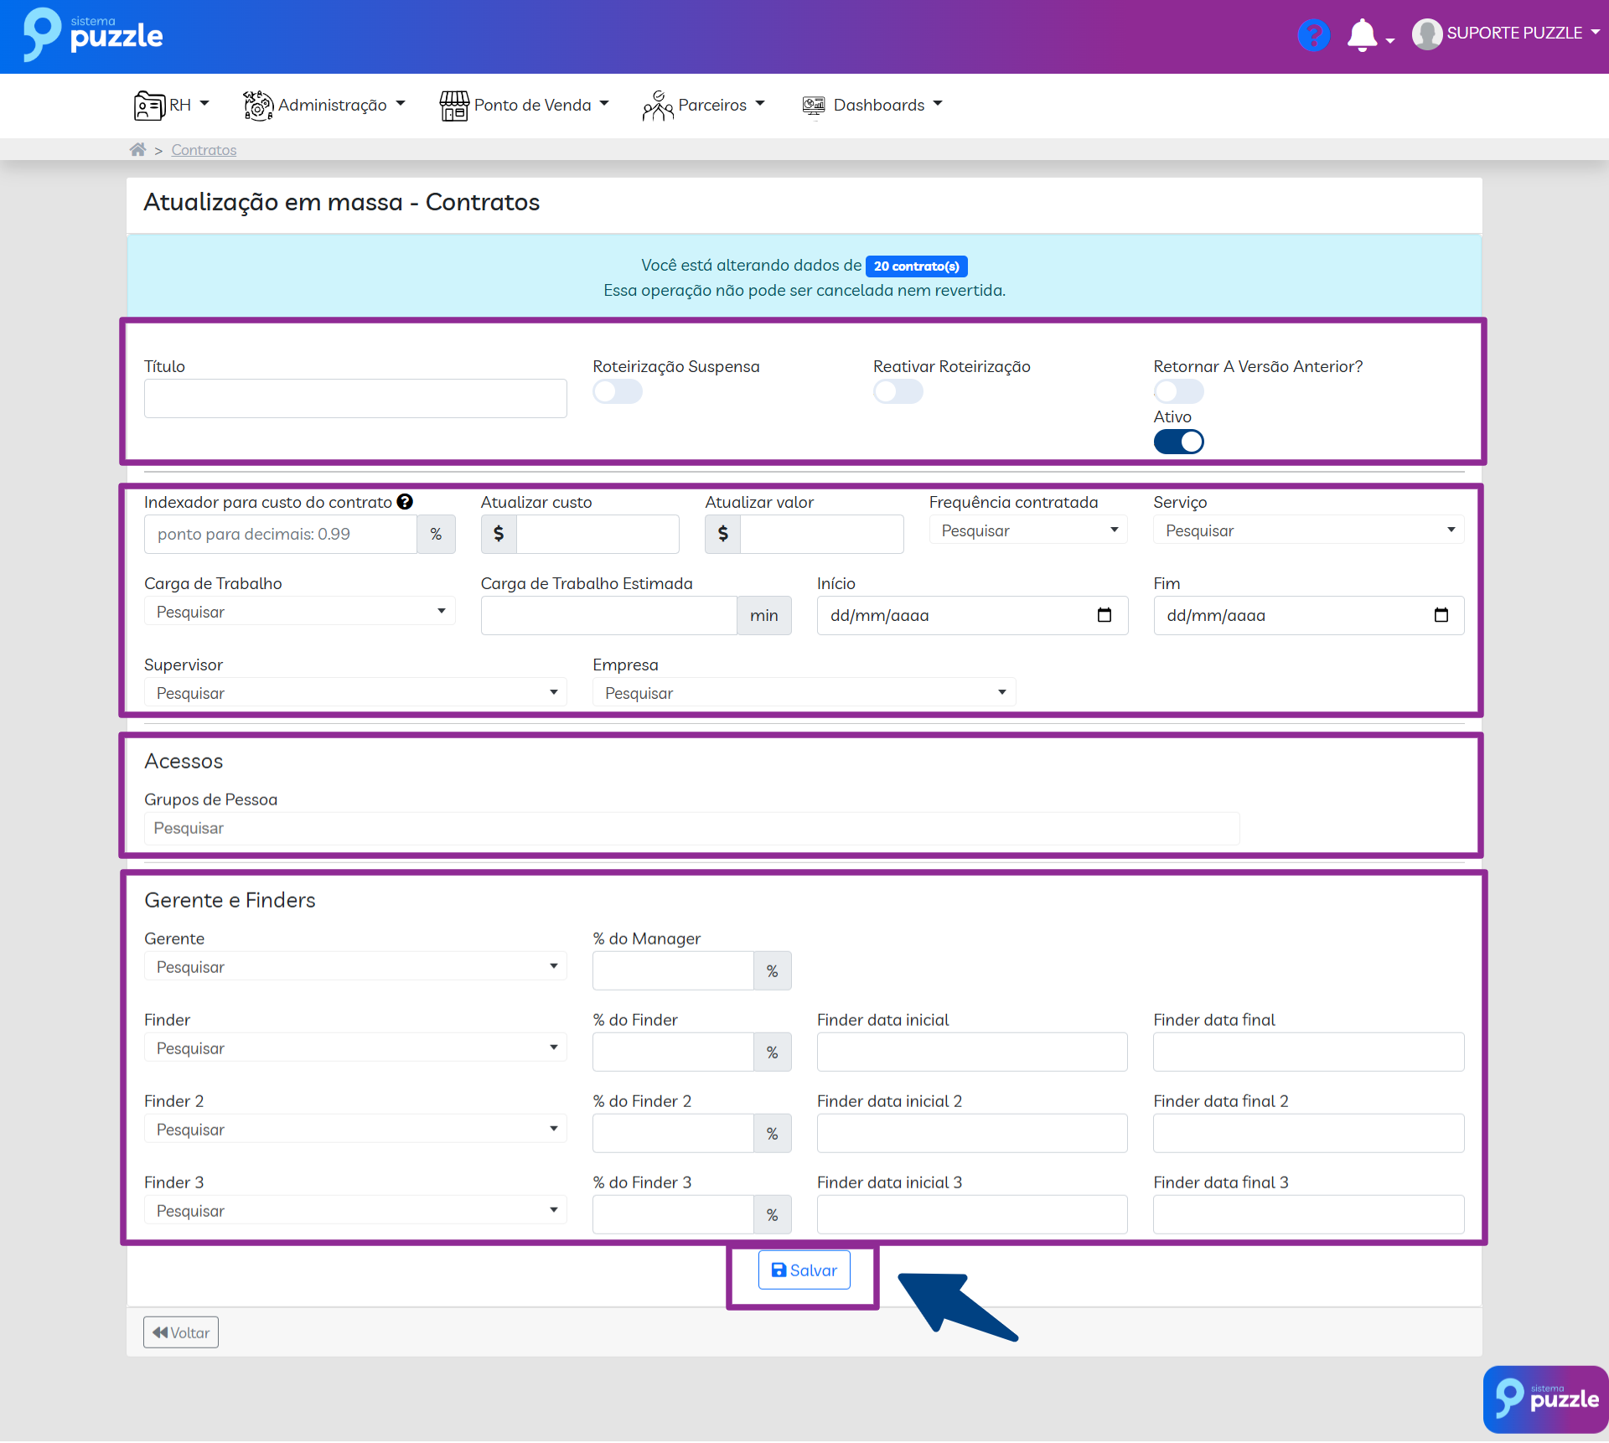
Task: Click the Título text field
Action: [x=355, y=399]
